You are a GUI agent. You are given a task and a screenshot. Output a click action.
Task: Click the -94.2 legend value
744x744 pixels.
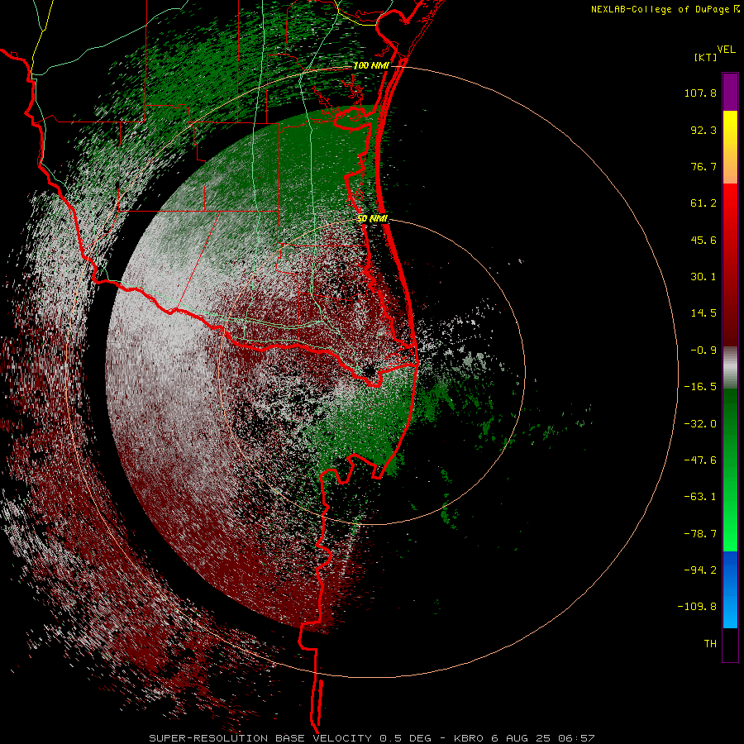[x=700, y=570]
